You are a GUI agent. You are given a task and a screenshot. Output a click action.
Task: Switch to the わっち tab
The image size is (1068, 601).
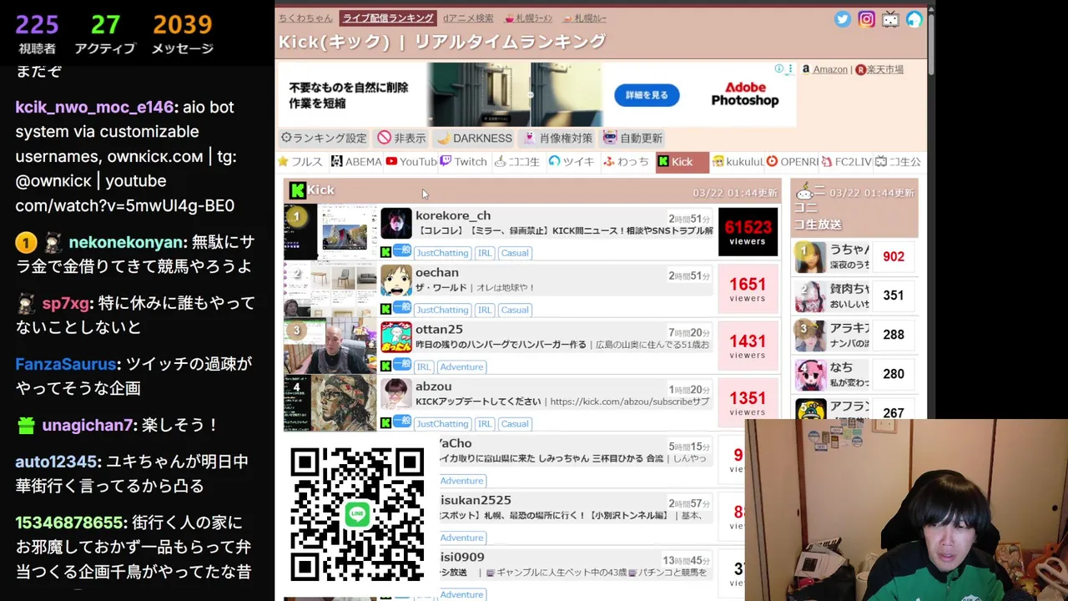pyautogui.click(x=627, y=162)
